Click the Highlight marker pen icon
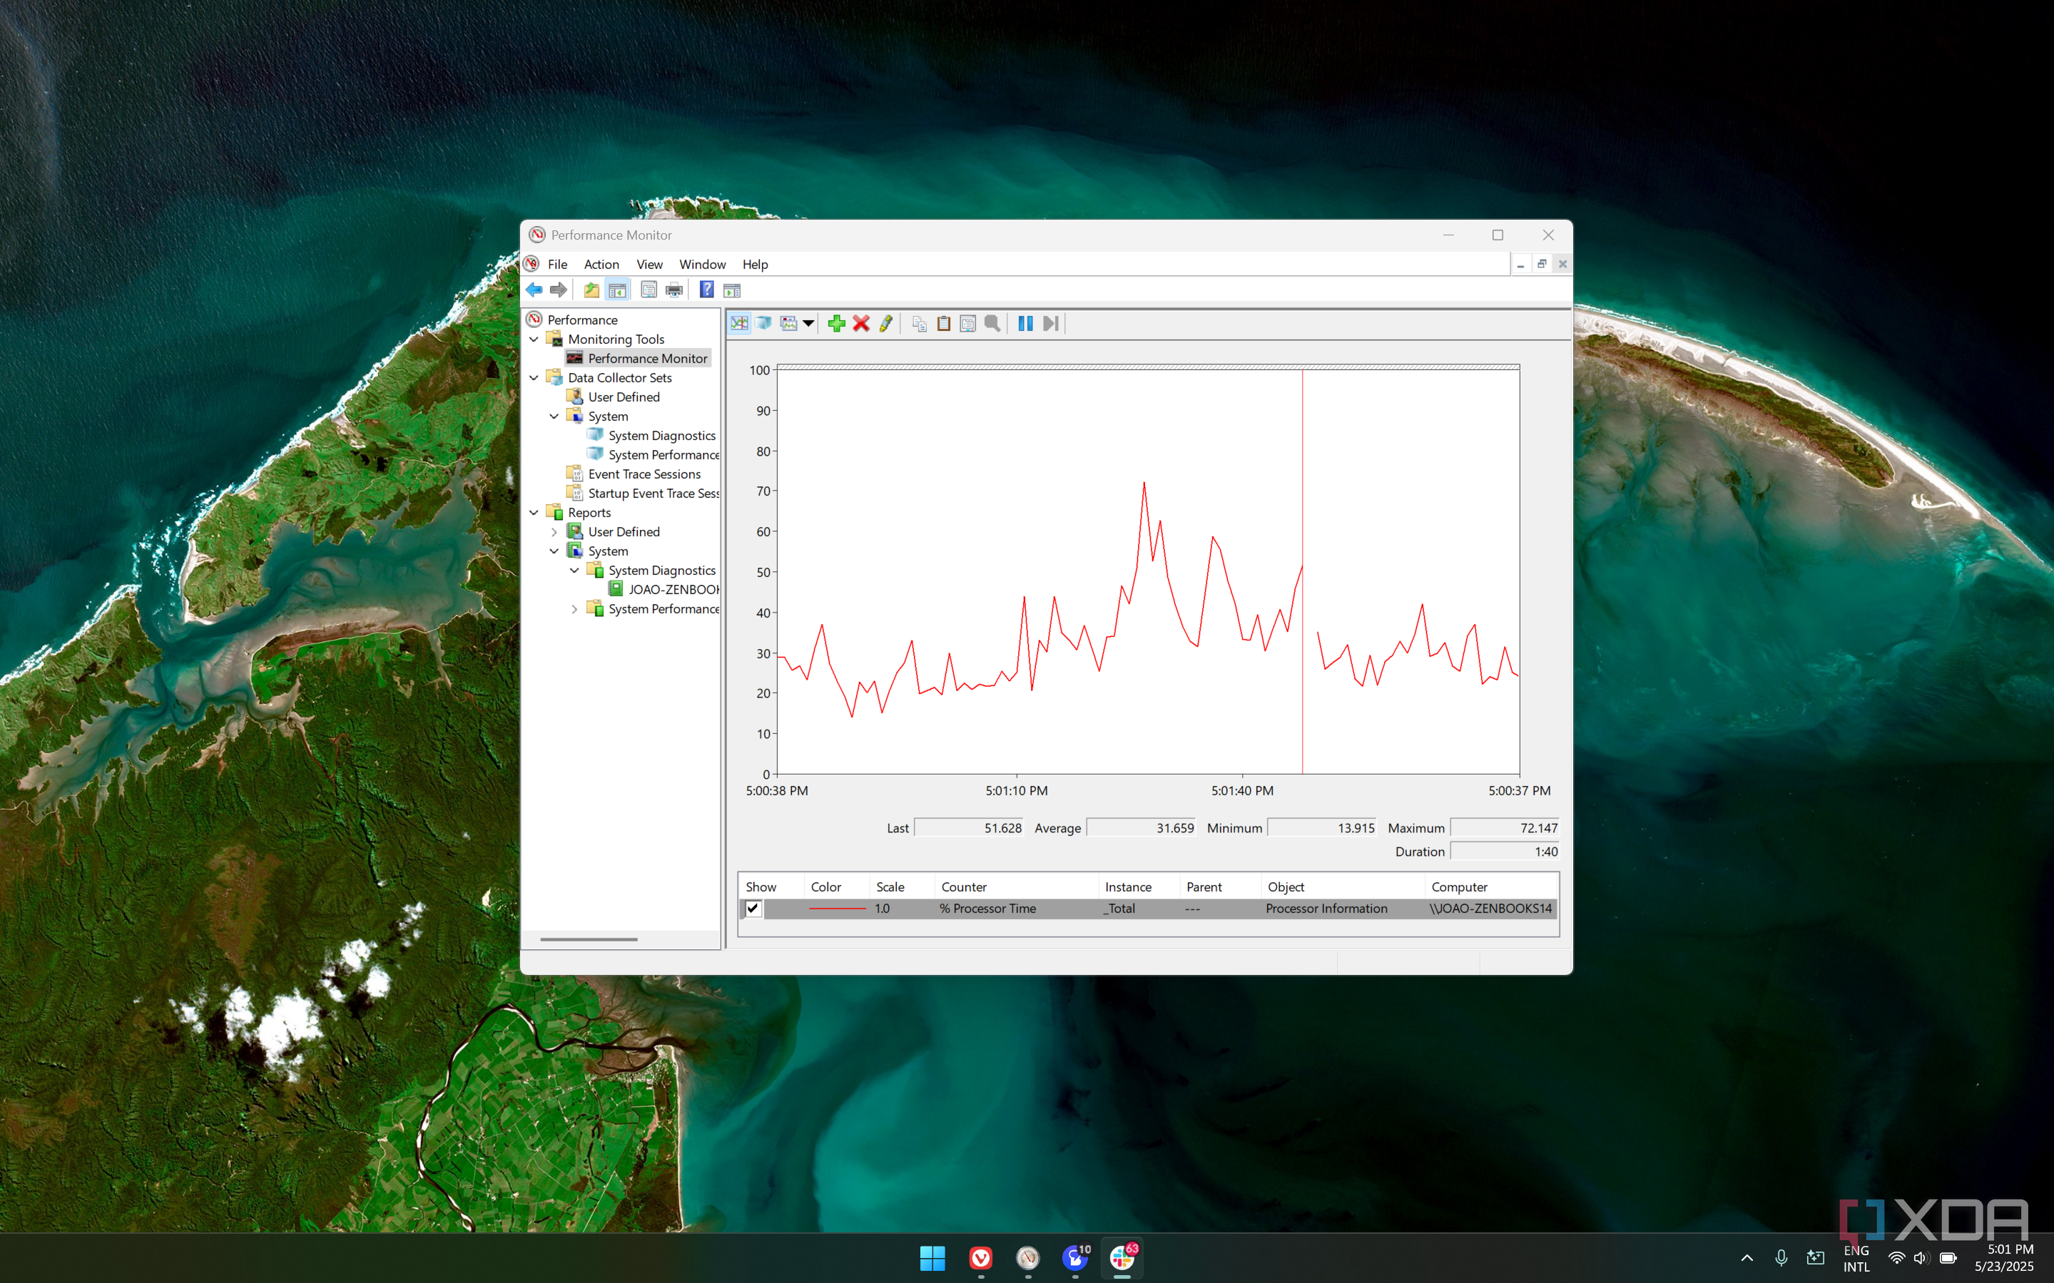Image resolution: width=2054 pixels, height=1283 pixels. (885, 323)
